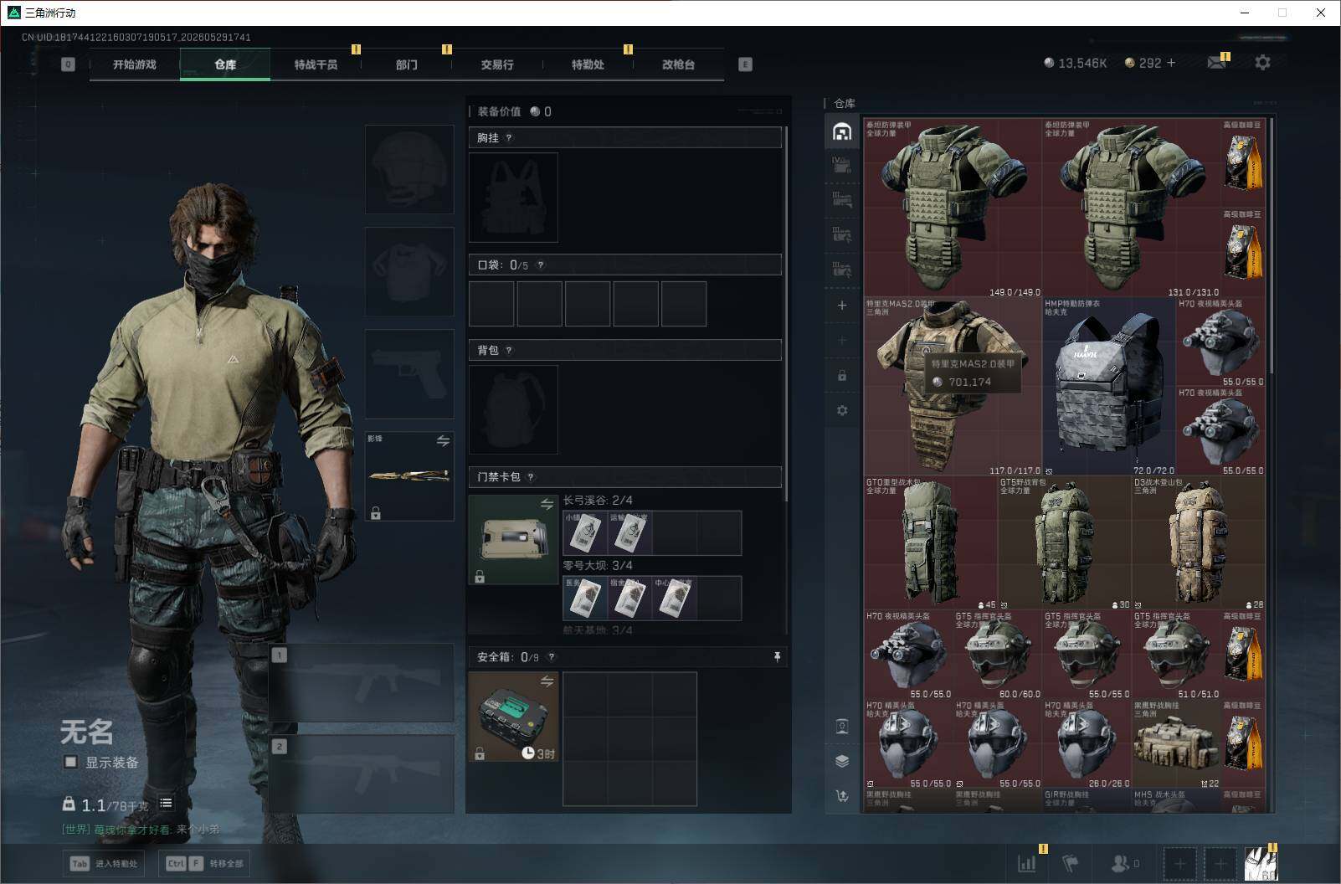Click the lock icon in warehouse sidebar
Viewport: 1341px width, 884px height.
point(842,376)
